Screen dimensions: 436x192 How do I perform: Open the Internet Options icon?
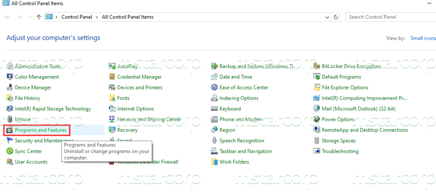pos(112,109)
